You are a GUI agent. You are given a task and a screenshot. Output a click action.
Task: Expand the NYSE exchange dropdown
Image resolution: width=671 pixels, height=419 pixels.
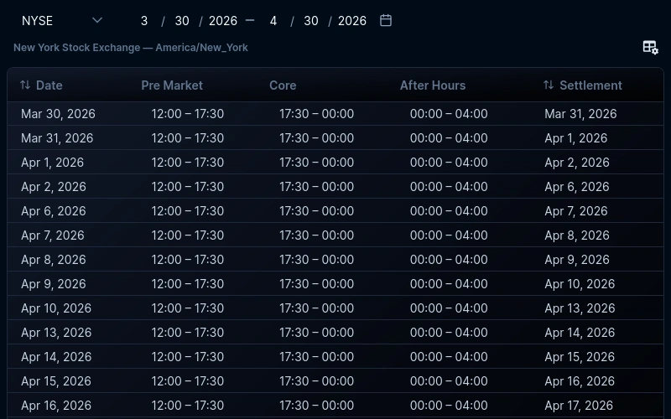click(62, 20)
